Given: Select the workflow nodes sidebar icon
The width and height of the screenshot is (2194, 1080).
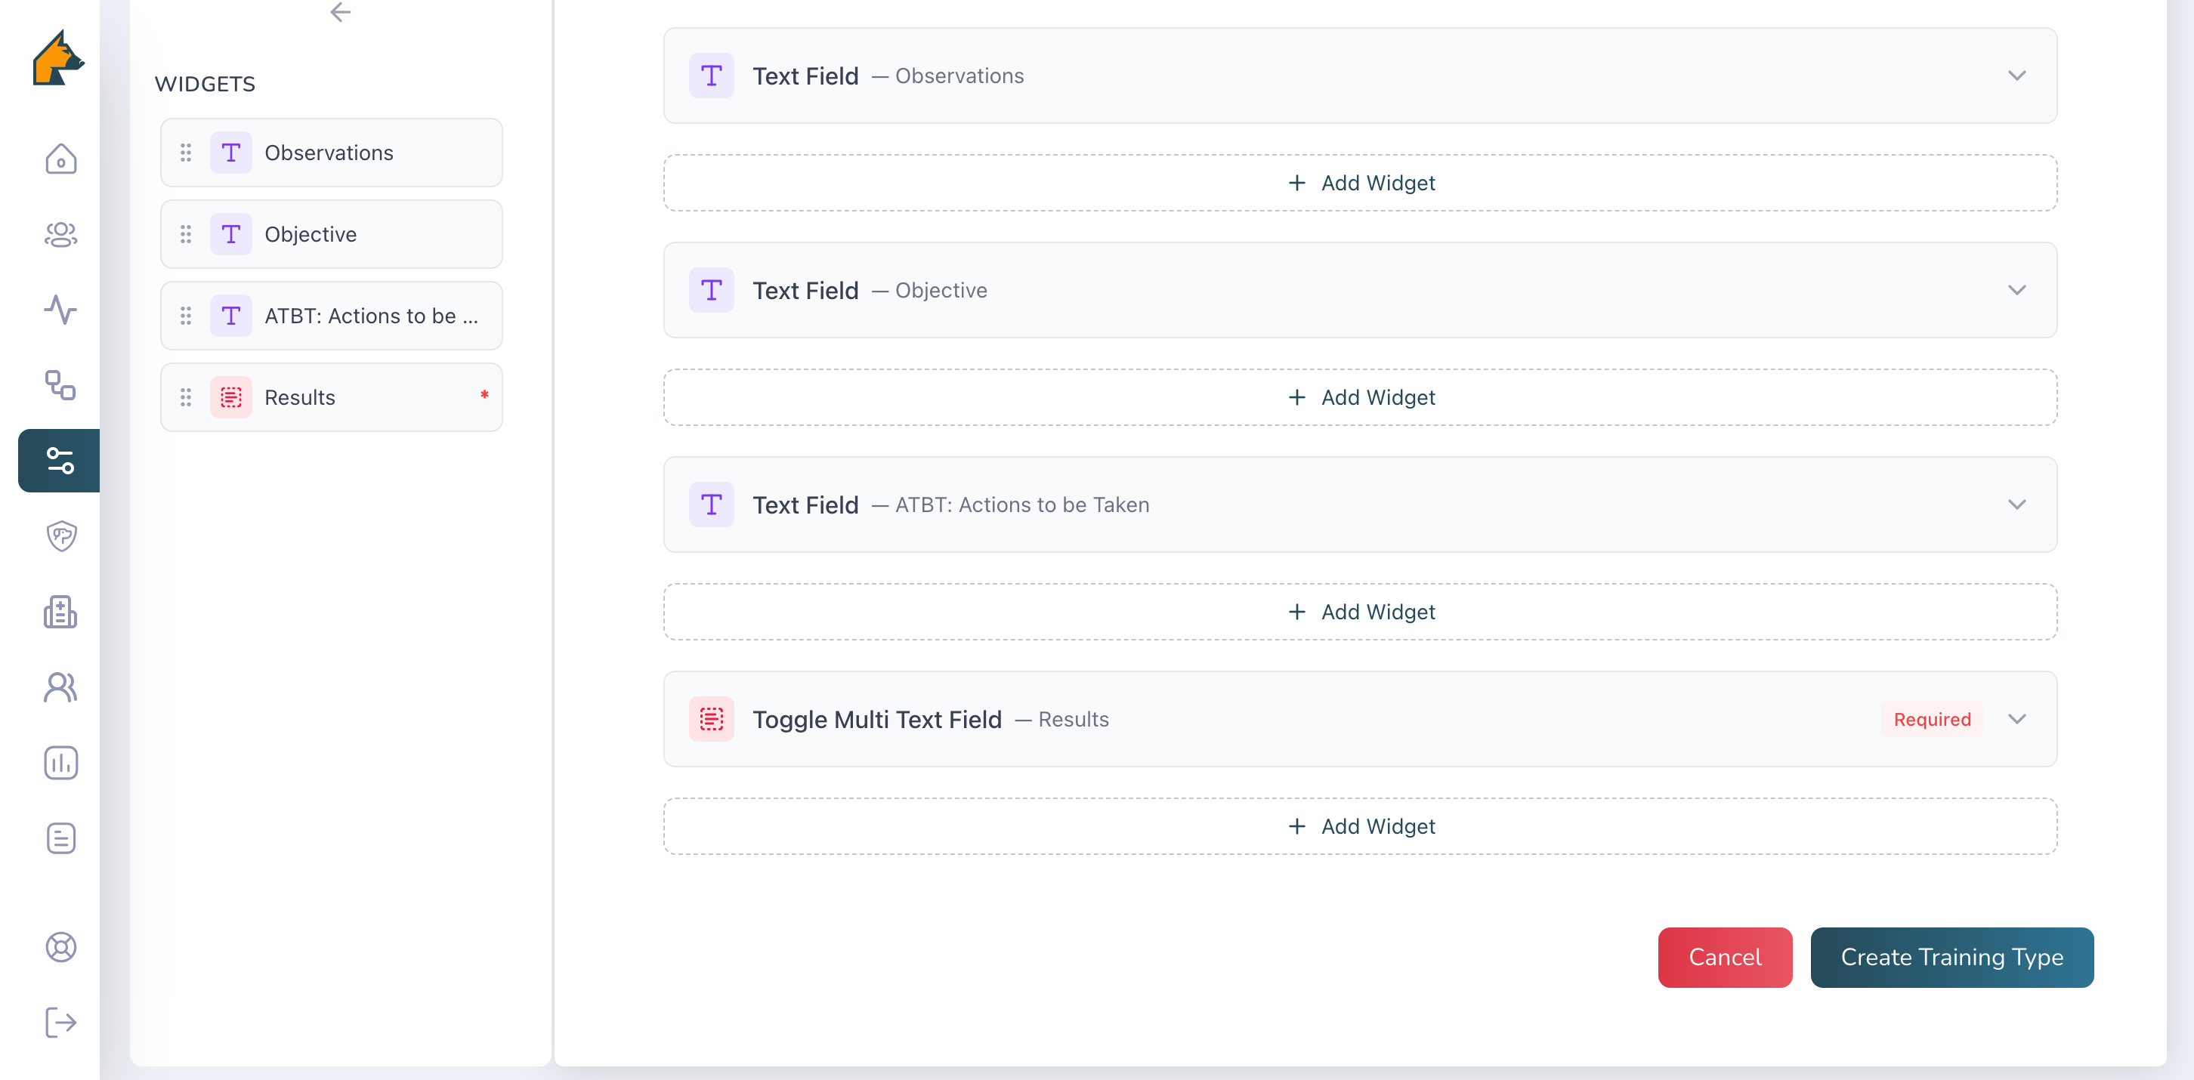Looking at the screenshot, I should point(60,385).
